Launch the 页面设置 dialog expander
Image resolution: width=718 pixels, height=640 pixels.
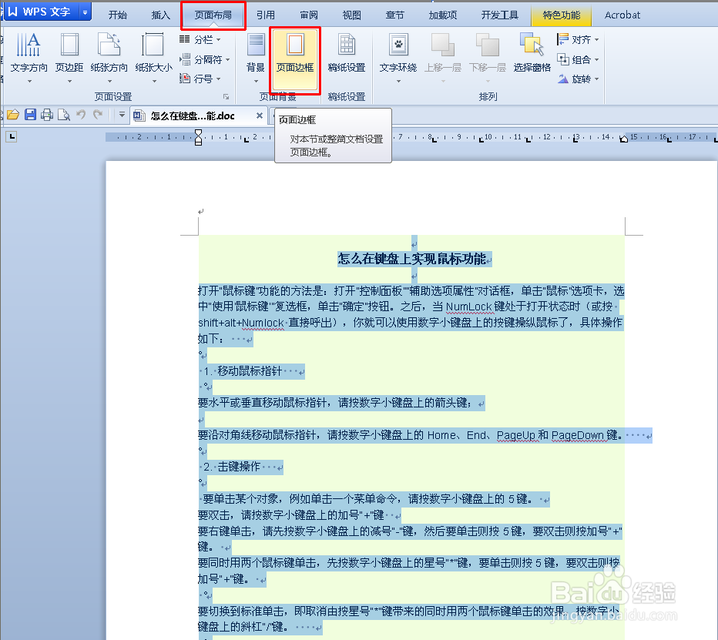click(226, 97)
